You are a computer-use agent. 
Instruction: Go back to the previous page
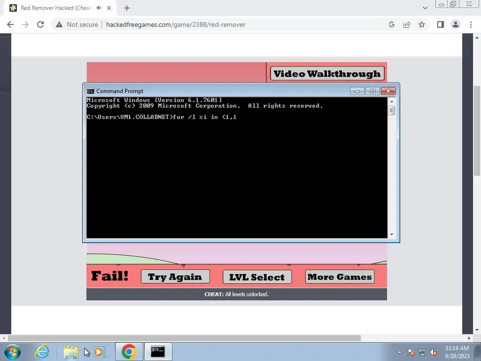point(10,24)
